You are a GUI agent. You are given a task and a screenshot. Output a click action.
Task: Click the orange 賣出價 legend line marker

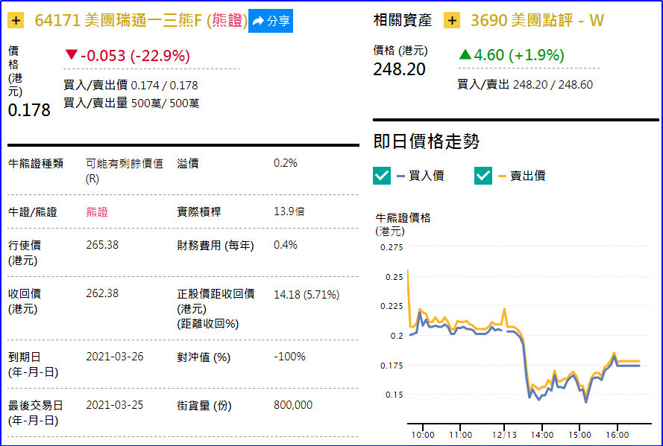click(x=503, y=176)
